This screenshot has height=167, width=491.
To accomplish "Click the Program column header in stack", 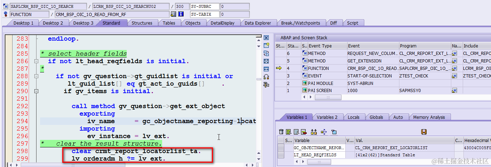I will pyautogui.click(x=425, y=46).
